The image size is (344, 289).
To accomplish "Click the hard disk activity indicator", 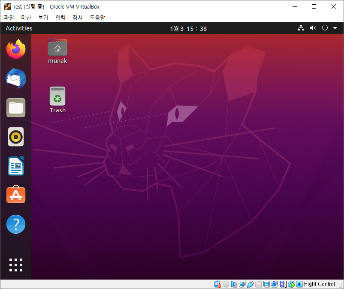I will 217,284.
